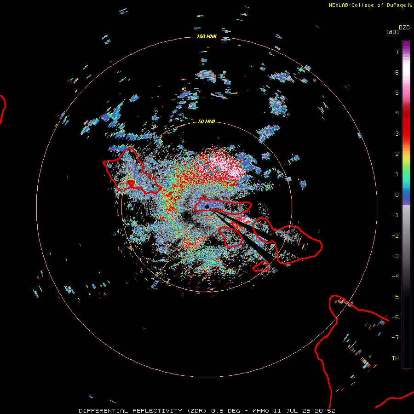This screenshot has height=414, width=414.
Task: Click the -4 value on color scale
Action: coord(395,276)
